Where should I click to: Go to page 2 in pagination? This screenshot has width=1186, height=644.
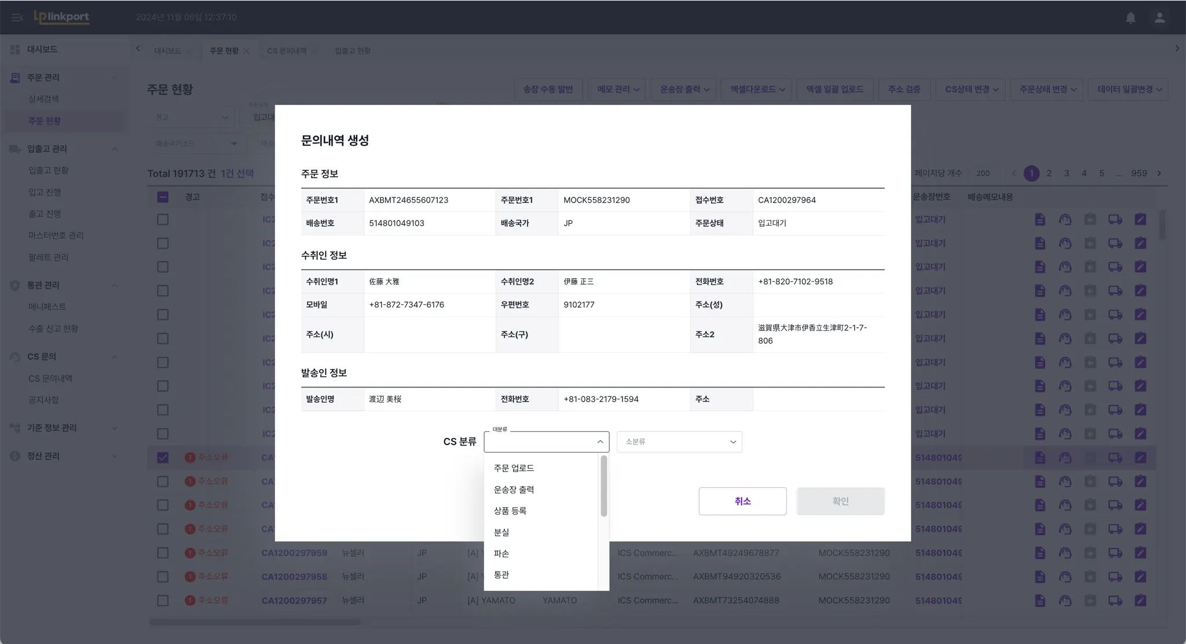coord(1049,173)
